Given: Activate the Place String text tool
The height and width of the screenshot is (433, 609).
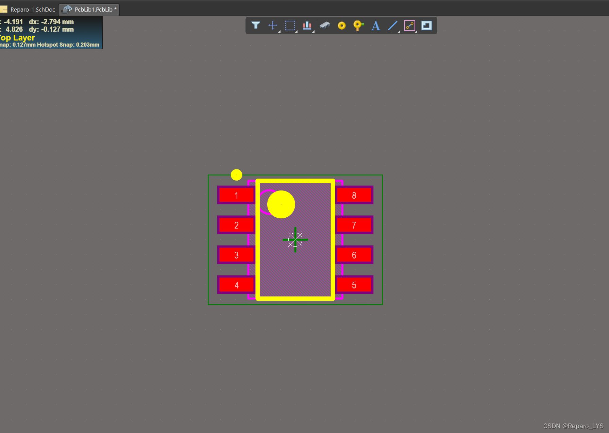Looking at the screenshot, I should pyautogui.click(x=375, y=26).
